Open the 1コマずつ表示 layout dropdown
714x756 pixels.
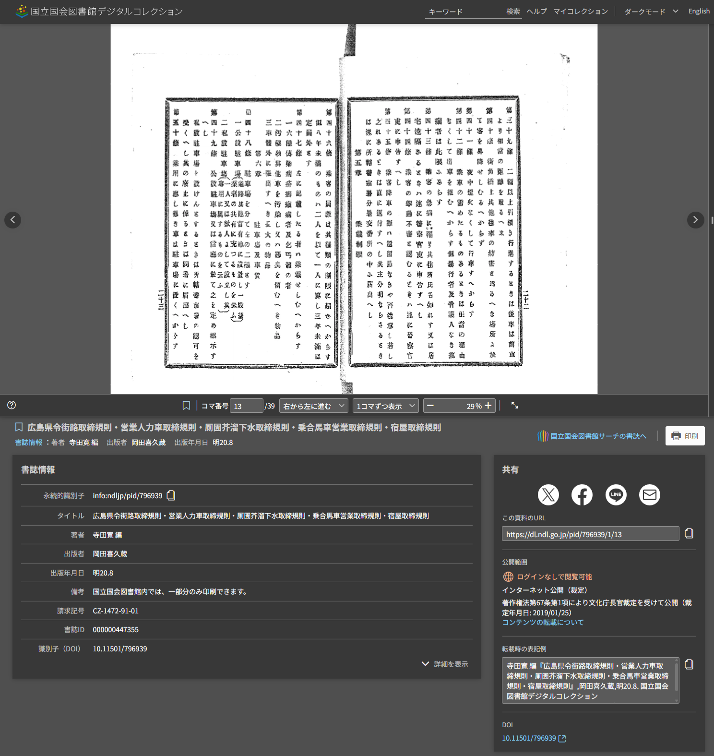click(x=385, y=406)
